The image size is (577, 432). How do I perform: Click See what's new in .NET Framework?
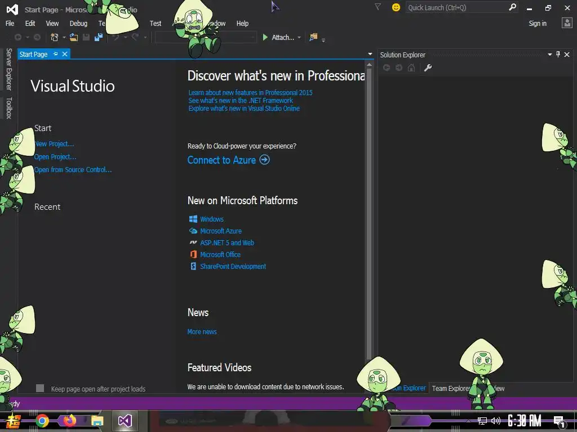241,100
